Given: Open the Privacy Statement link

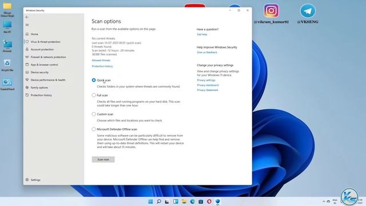Looking at the screenshot, I should pyautogui.click(x=208, y=90).
